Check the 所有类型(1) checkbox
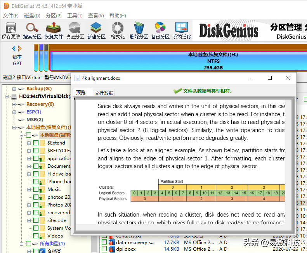 coord(29,243)
